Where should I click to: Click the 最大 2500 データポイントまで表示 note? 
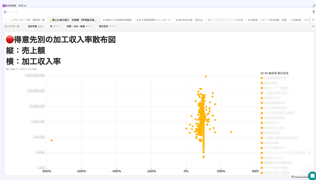22,69
